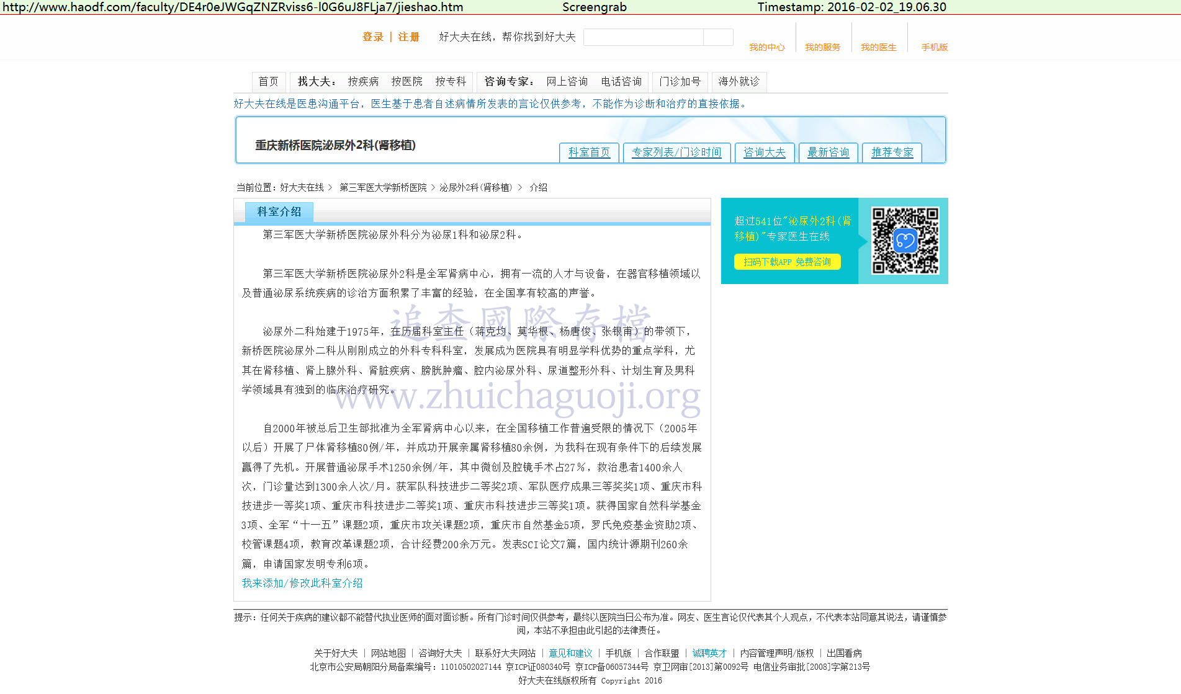This screenshot has width=1181, height=694.
Task: Open 门诊加号 in the navigation bar
Action: [680, 82]
